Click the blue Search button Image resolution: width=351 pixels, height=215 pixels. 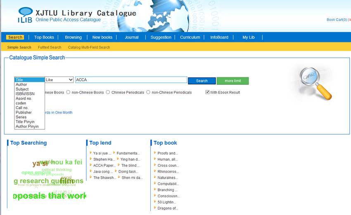(x=202, y=81)
